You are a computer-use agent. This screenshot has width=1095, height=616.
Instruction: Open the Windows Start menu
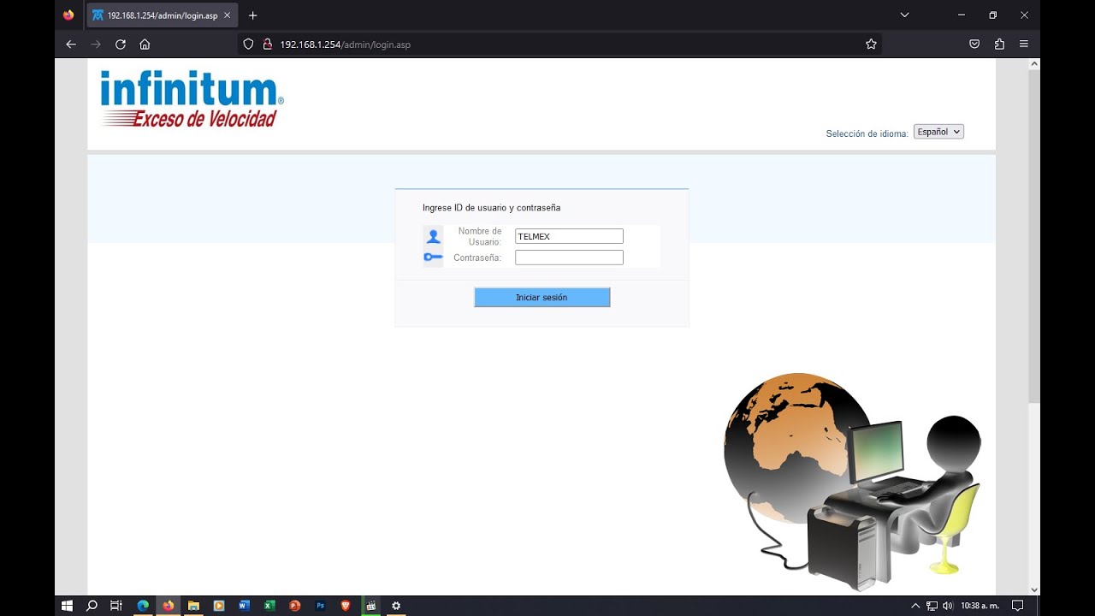coord(67,606)
